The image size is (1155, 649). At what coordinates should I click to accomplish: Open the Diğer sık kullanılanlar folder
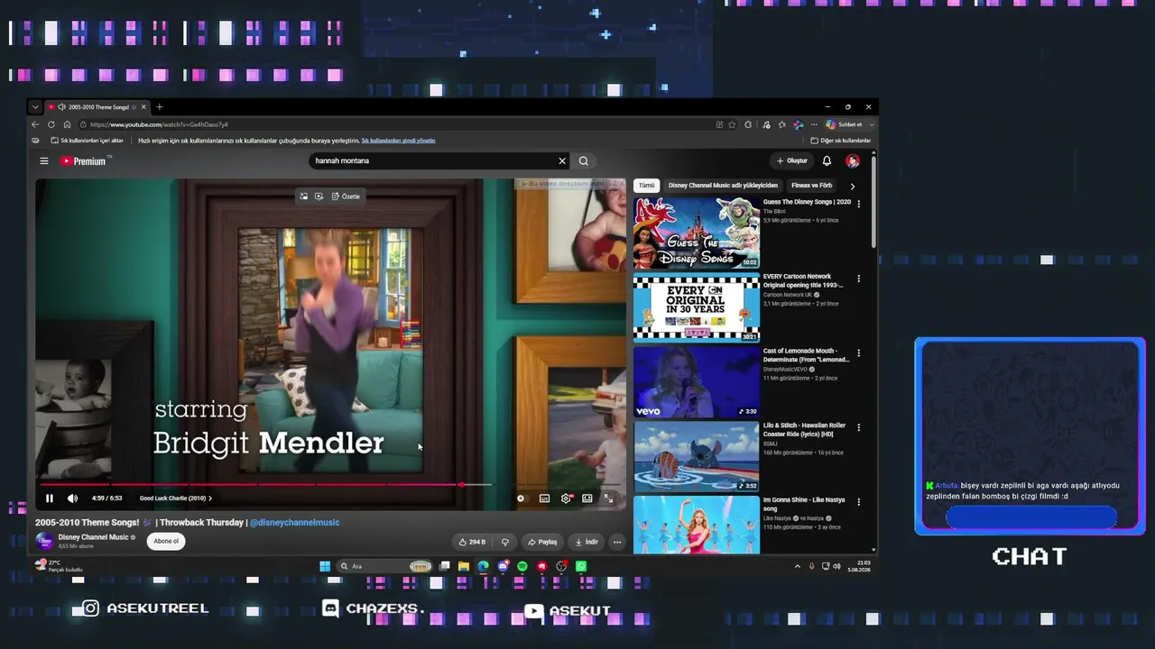pos(841,141)
